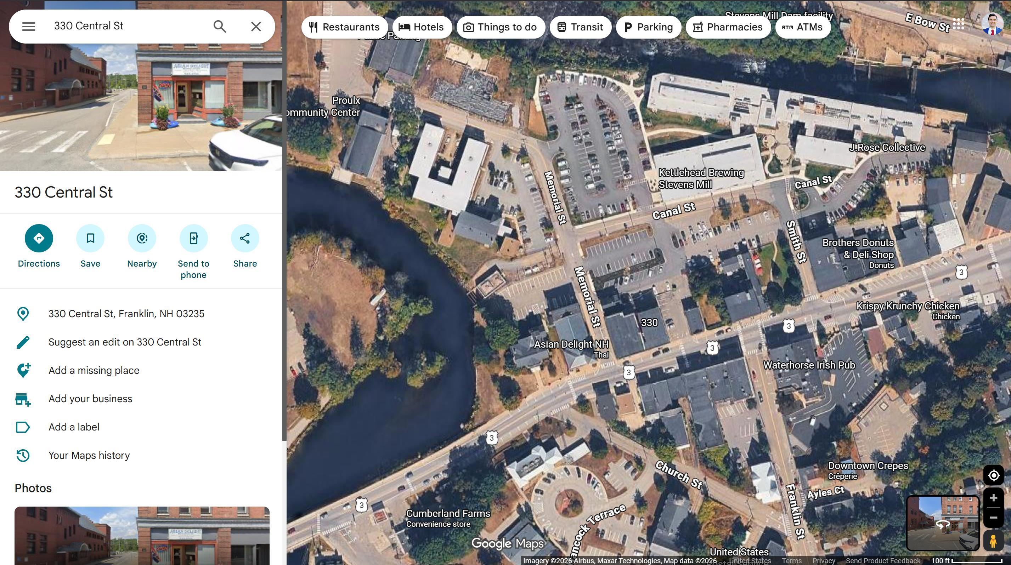Select the 330 map marker label
The width and height of the screenshot is (1011, 565).
tap(649, 323)
